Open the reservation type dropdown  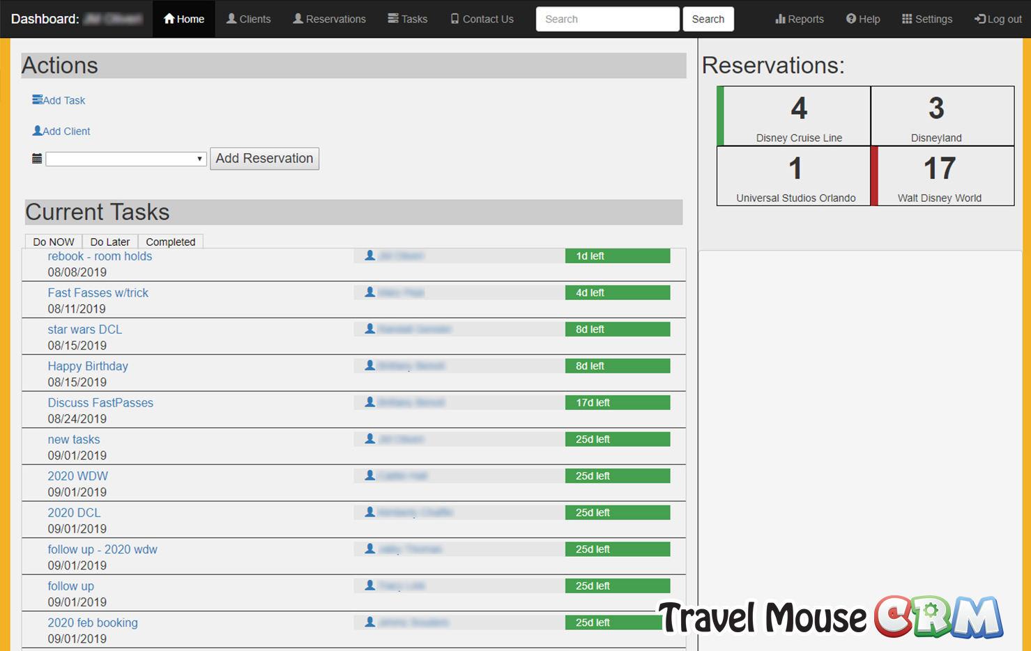(126, 159)
